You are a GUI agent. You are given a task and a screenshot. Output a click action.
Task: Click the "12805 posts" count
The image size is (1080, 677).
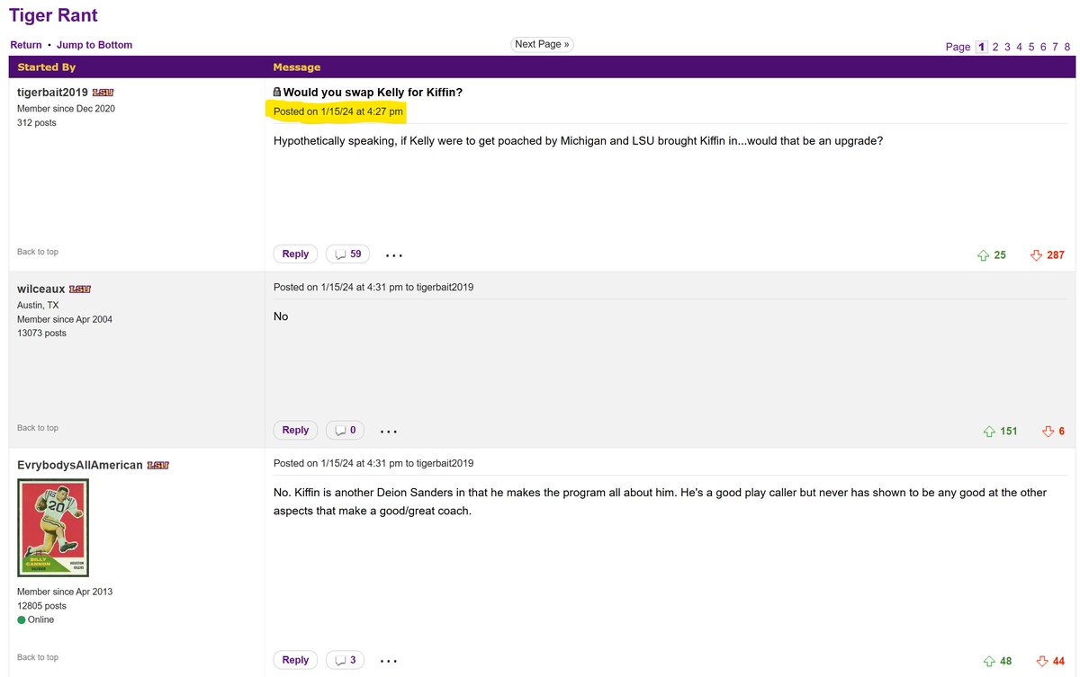click(41, 606)
